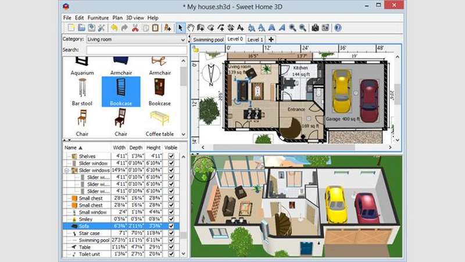Screen dimensions: 465x262
Task: Click the Paste clipboard icon
Action: click(x=155, y=28)
